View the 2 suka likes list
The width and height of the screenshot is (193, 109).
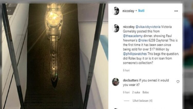[136, 92]
